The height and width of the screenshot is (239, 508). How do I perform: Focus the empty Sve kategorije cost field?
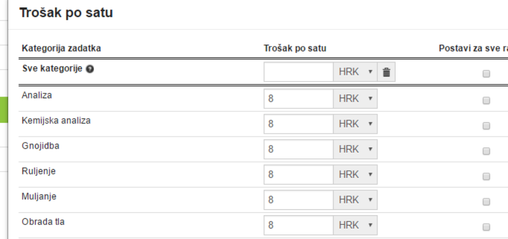pos(298,73)
